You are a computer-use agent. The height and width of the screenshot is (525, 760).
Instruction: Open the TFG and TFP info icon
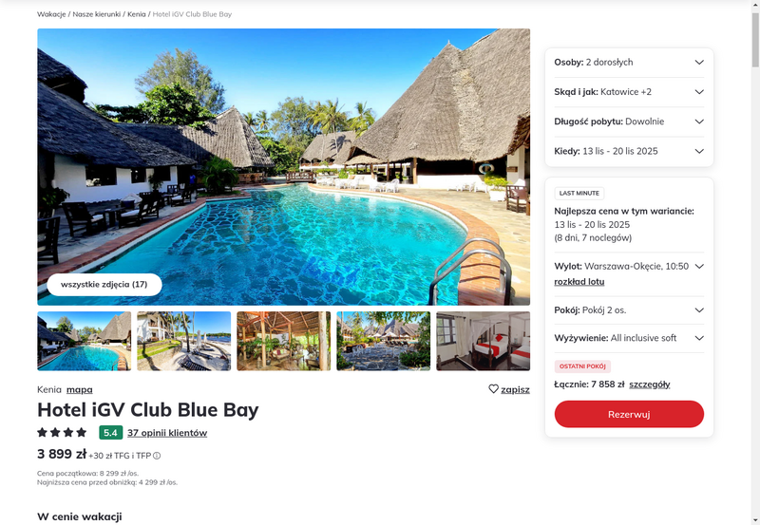[x=157, y=456]
